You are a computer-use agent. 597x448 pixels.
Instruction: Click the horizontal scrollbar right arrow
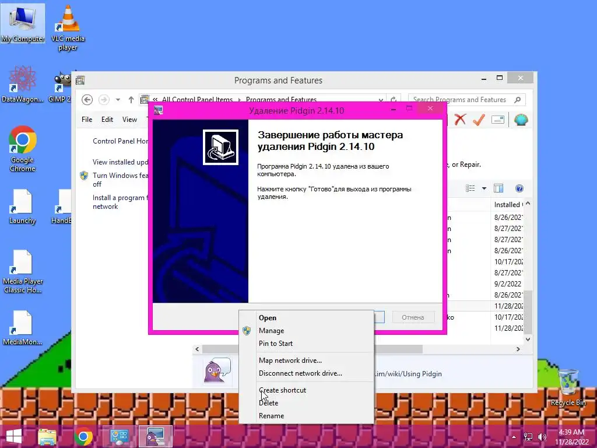[x=518, y=349]
